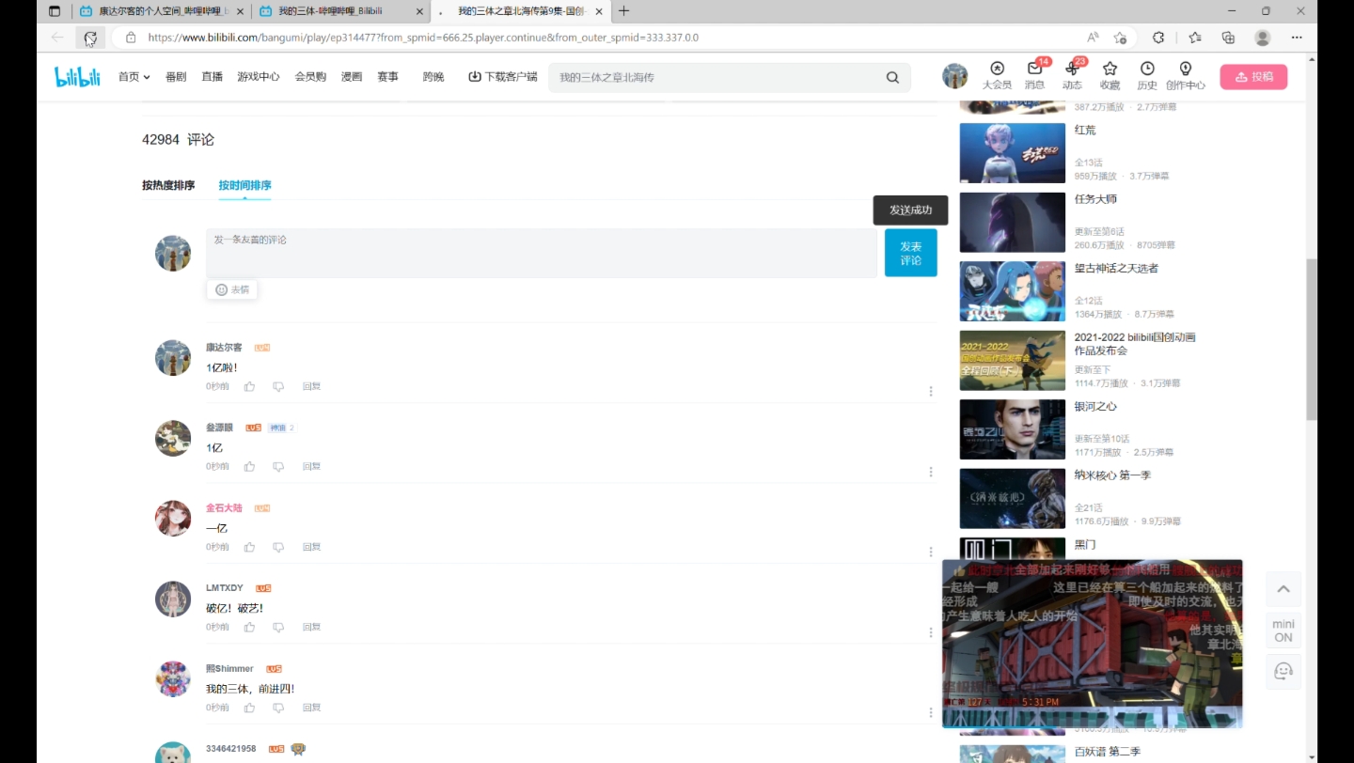The height and width of the screenshot is (763, 1354).
Task: Dislike 叁源眼's comment
Action: point(278,466)
